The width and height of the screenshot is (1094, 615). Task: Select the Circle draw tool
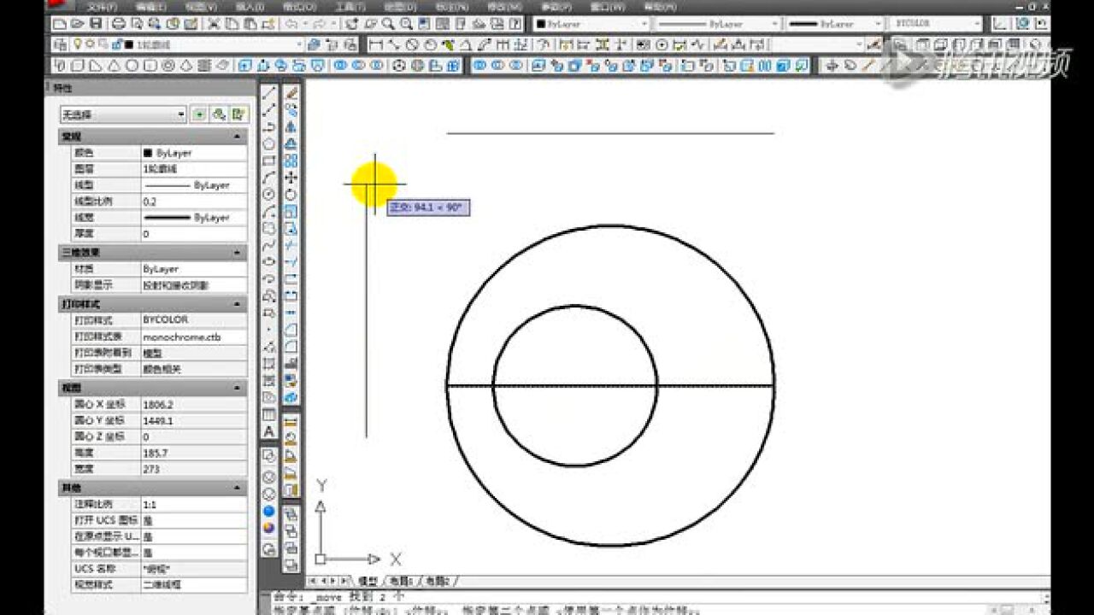268,195
